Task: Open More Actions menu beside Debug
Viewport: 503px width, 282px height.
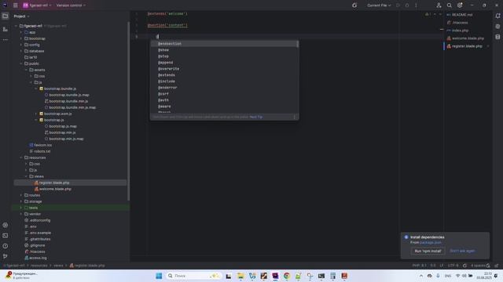Action: click(416, 5)
